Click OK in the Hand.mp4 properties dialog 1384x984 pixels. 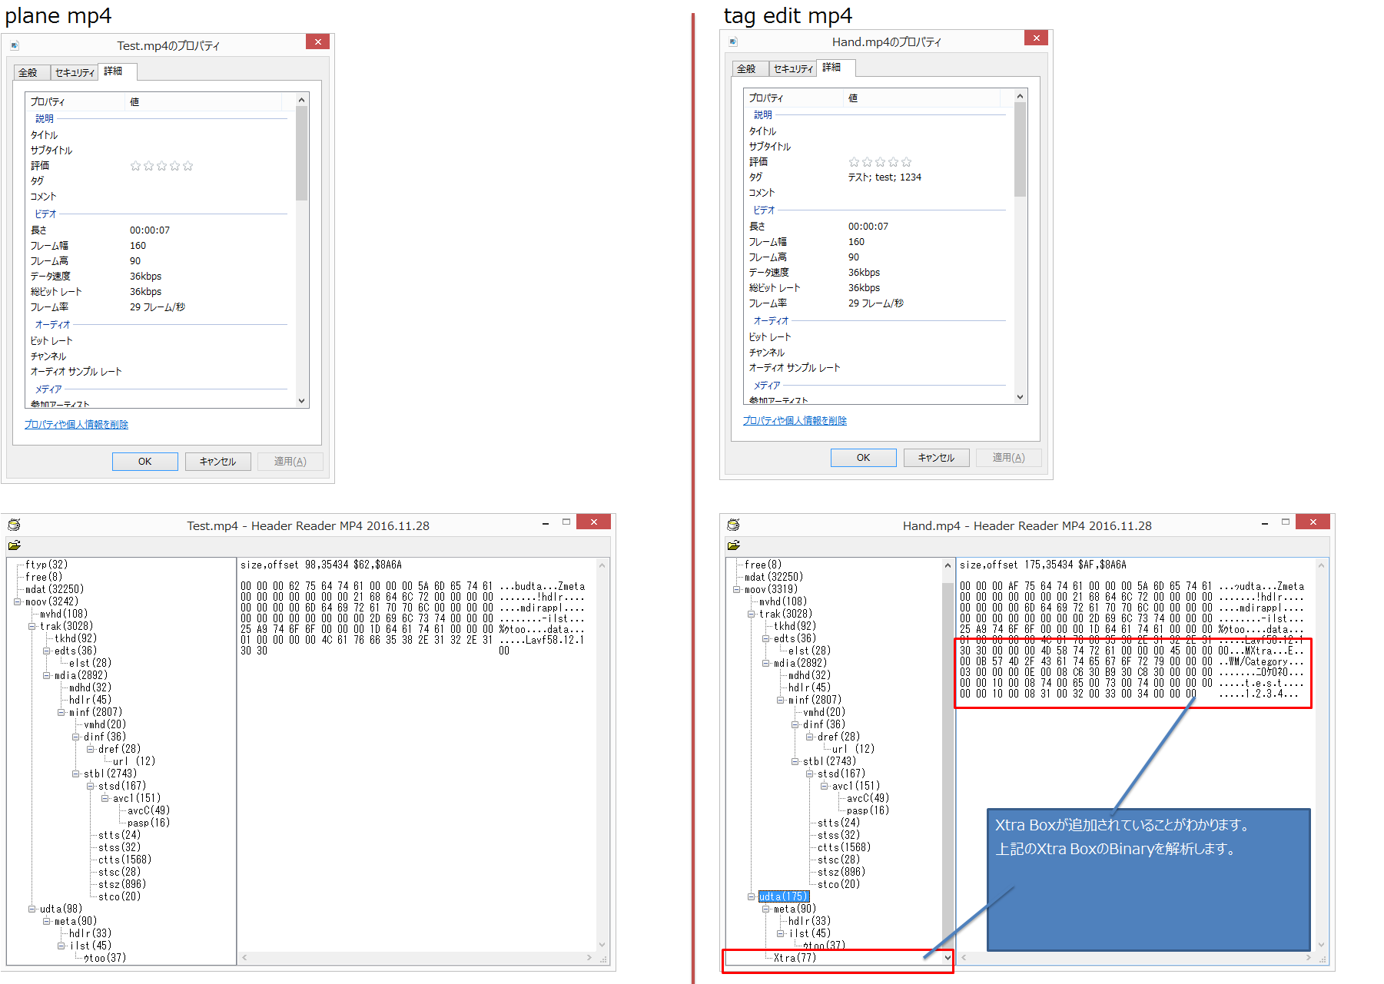tap(863, 457)
